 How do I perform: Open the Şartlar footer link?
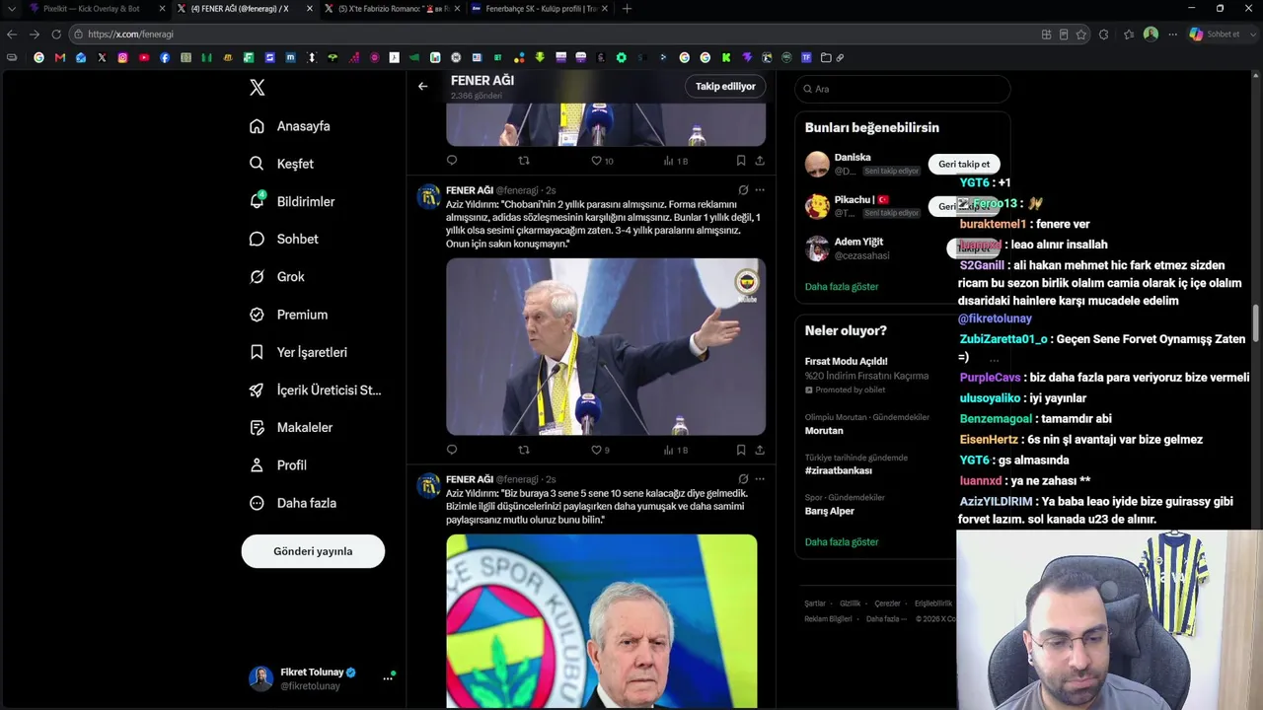pos(815,603)
